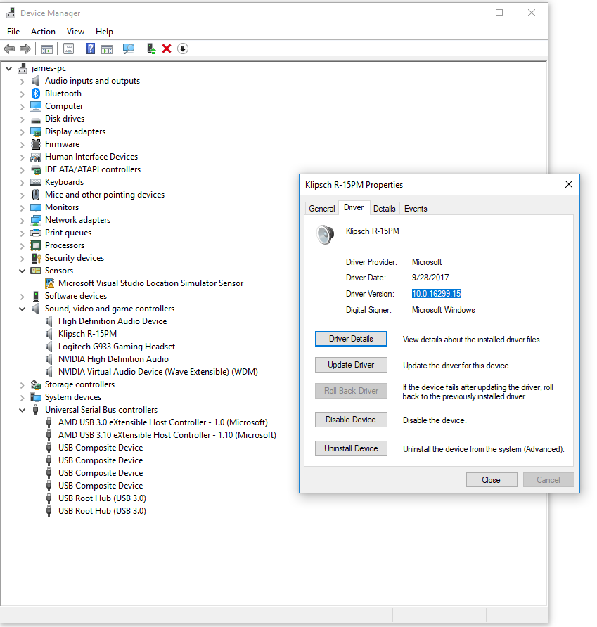Select High Definition Audio Device
Image resolution: width=597 pixels, height=627 pixels.
coord(113,321)
